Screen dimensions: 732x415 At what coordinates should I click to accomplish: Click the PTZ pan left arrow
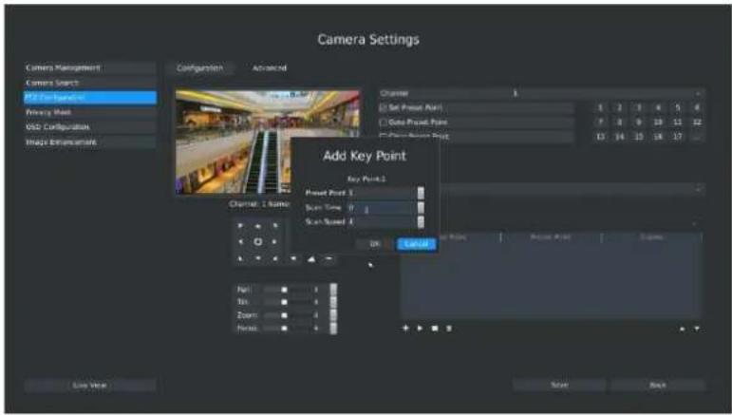coord(240,242)
